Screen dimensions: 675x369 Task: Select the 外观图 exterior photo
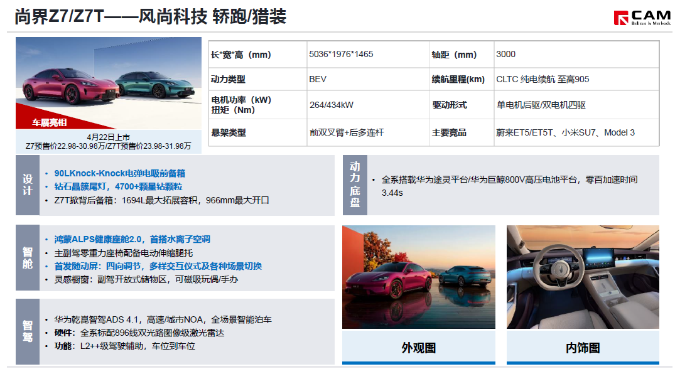pos(418,277)
